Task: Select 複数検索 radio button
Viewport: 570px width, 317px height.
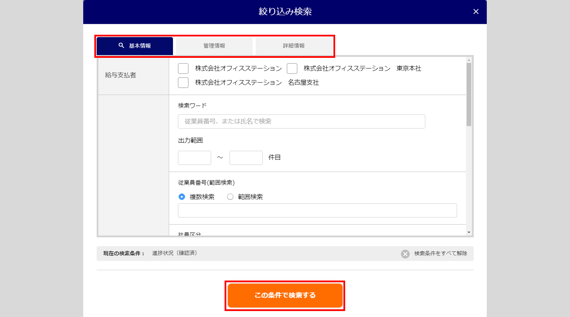Action: coord(182,197)
